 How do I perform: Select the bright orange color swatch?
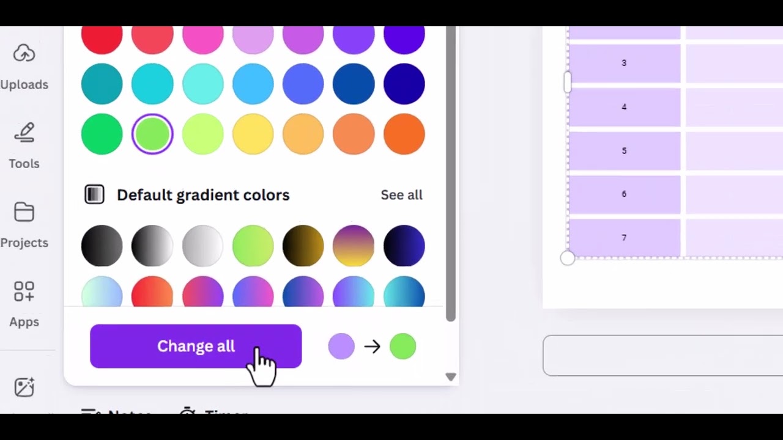(x=404, y=134)
